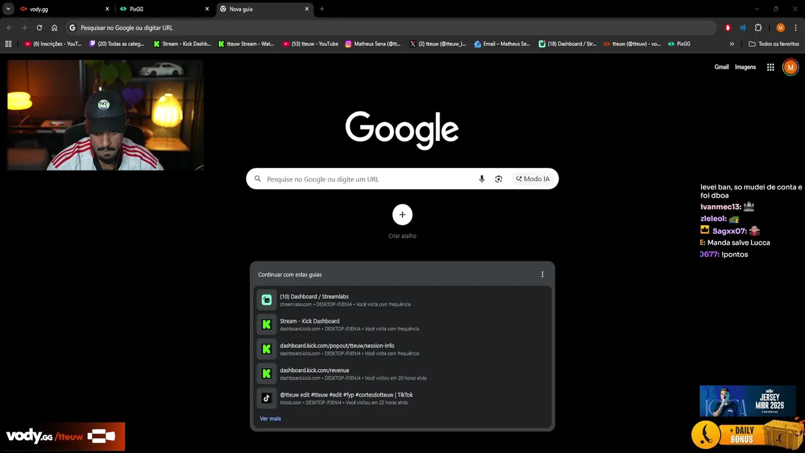Expand the hidden bookmarks chevron
The image size is (805, 453).
click(x=731, y=44)
